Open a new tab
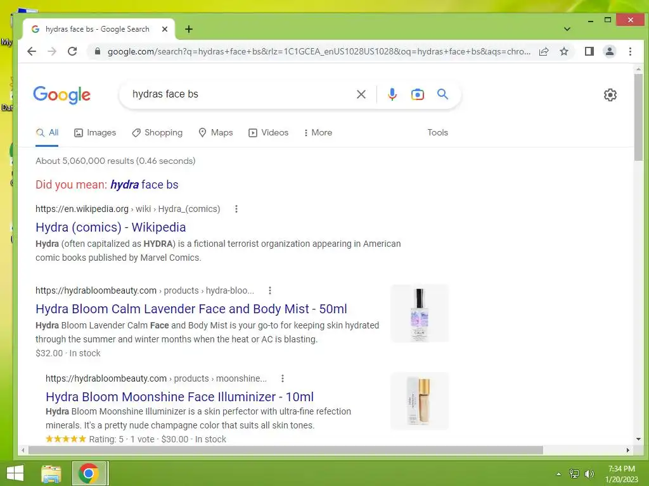 click(189, 29)
